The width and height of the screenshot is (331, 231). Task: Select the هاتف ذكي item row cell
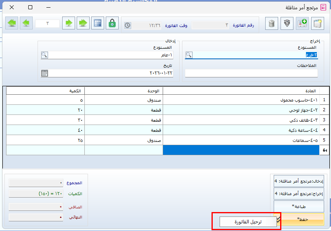pyautogui.click(x=241, y=120)
